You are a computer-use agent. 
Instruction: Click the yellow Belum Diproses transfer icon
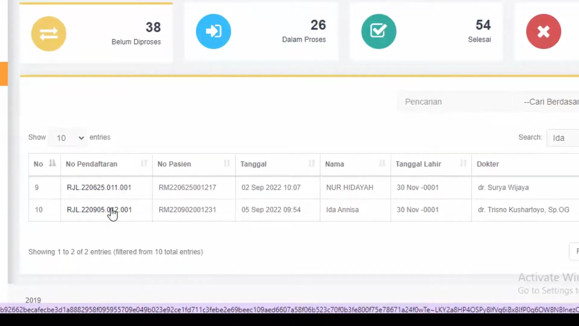48,33
